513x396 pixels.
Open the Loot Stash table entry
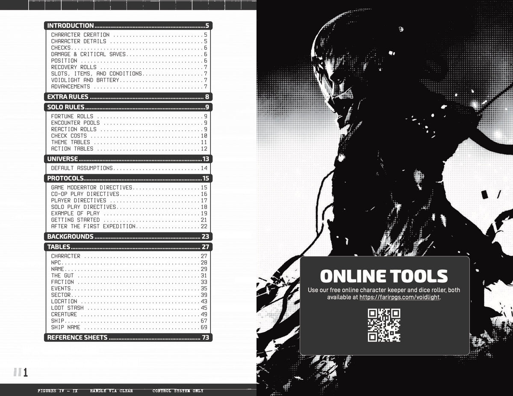coord(129,308)
